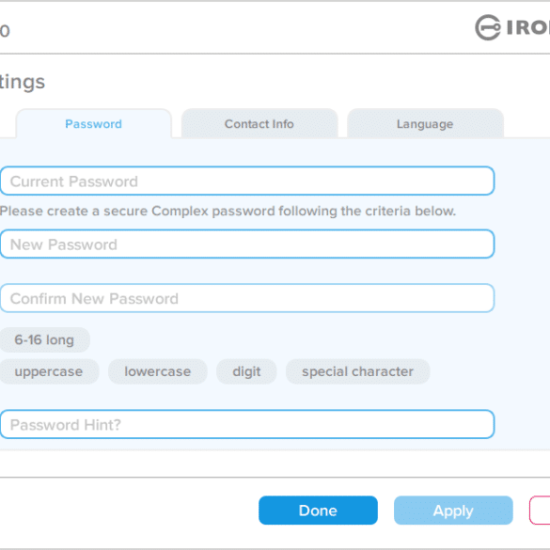Click the digit requirement chip
The image size is (550, 550).
(246, 371)
